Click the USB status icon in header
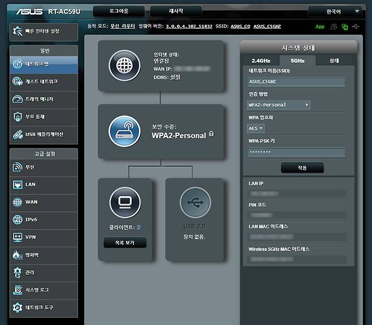This screenshot has width=372, height=325. [356, 27]
